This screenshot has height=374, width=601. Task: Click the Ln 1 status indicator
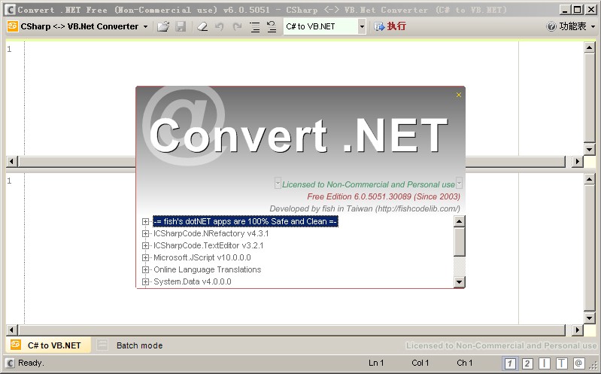pos(376,363)
